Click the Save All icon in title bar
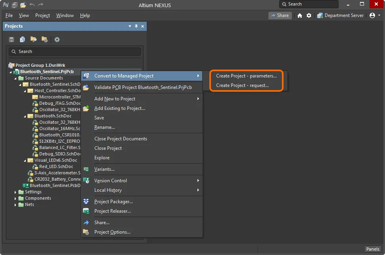385x255 pixels. [15, 5]
